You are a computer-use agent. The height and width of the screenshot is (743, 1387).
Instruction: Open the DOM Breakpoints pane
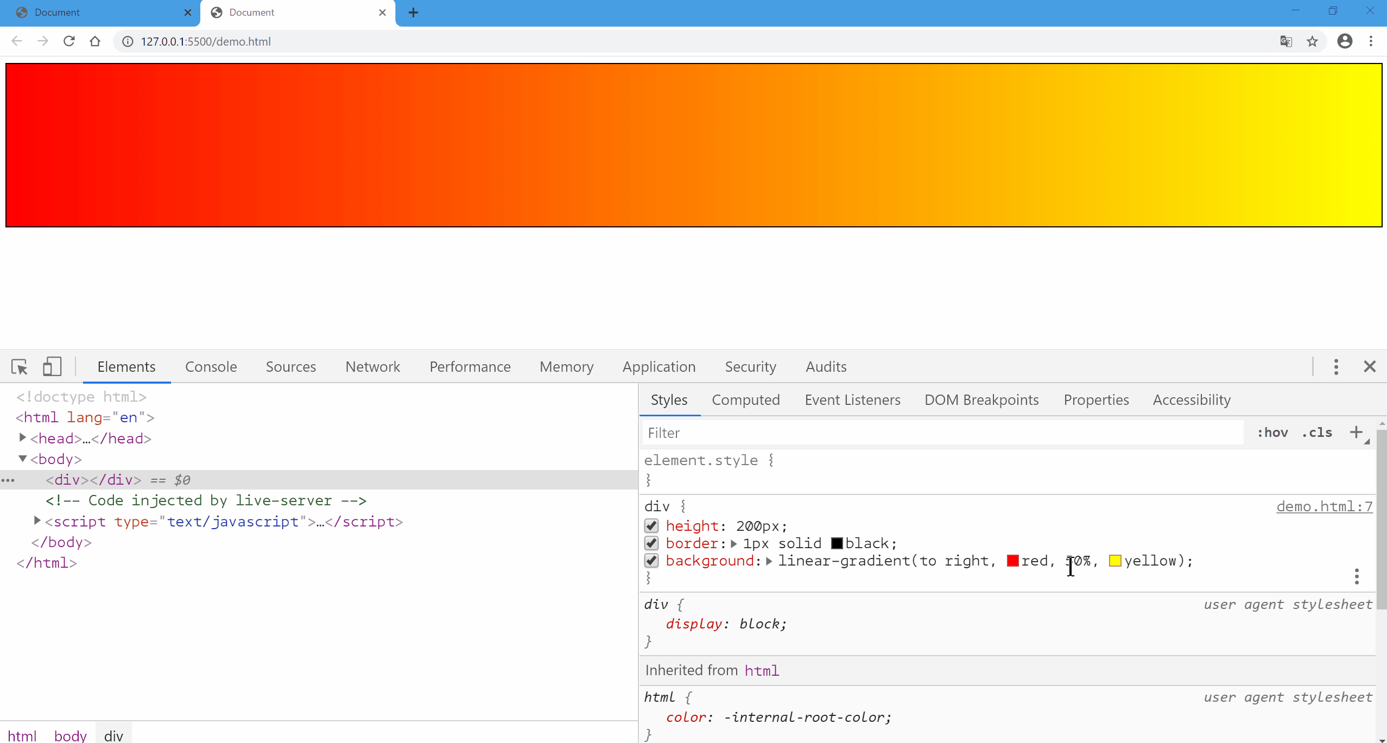point(981,400)
